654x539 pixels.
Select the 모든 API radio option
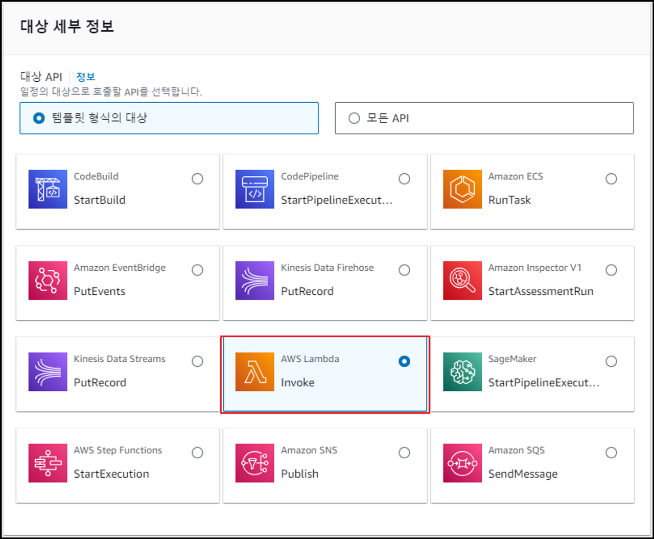pyautogui.click(x=354, y=119)
